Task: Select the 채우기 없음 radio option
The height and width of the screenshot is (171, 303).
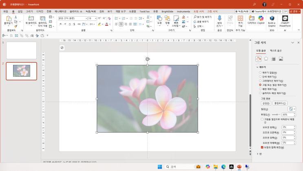Action: [x=261, y=72]
